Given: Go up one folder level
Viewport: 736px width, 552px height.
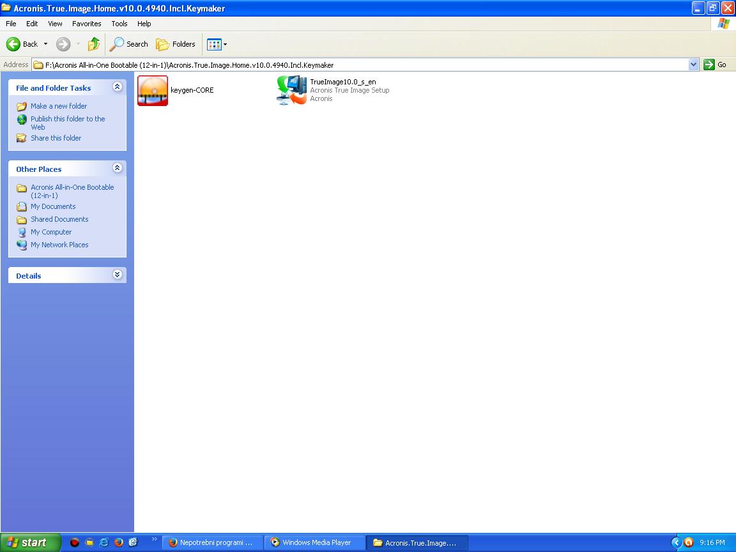Looking at the screenshot, I should (94, 44).
